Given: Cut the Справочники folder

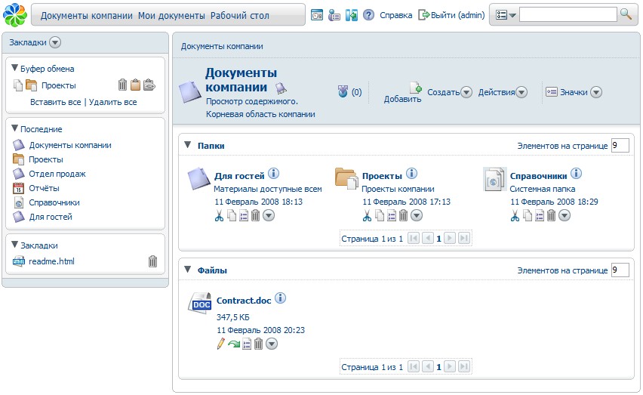Looking at the screenshot, I should (515, 215).
